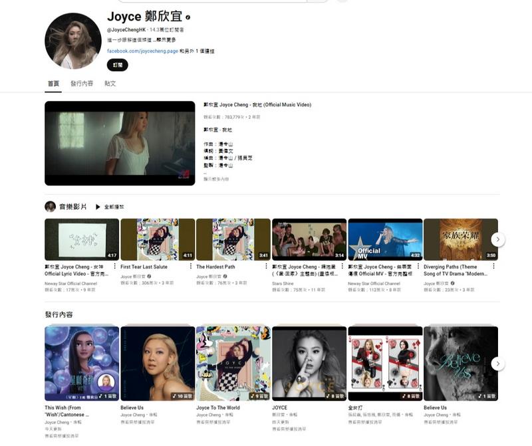Click the verified badge beside Joyce 鄭欣宜
532x446 pixels.
click(188, 17)
